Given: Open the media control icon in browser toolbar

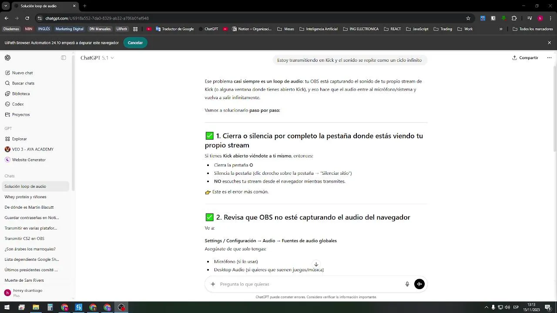Looking at the screenshot, I should click(x=530, y=18).
